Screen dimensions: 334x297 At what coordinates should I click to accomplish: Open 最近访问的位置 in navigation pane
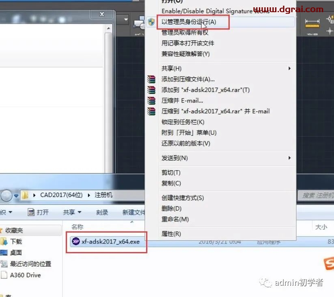[x=31, y=264]
